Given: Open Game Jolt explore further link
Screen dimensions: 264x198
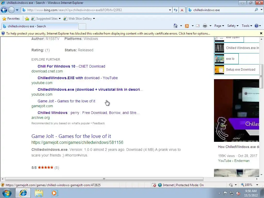Looking at the screenshot, I should click(66, 101).
